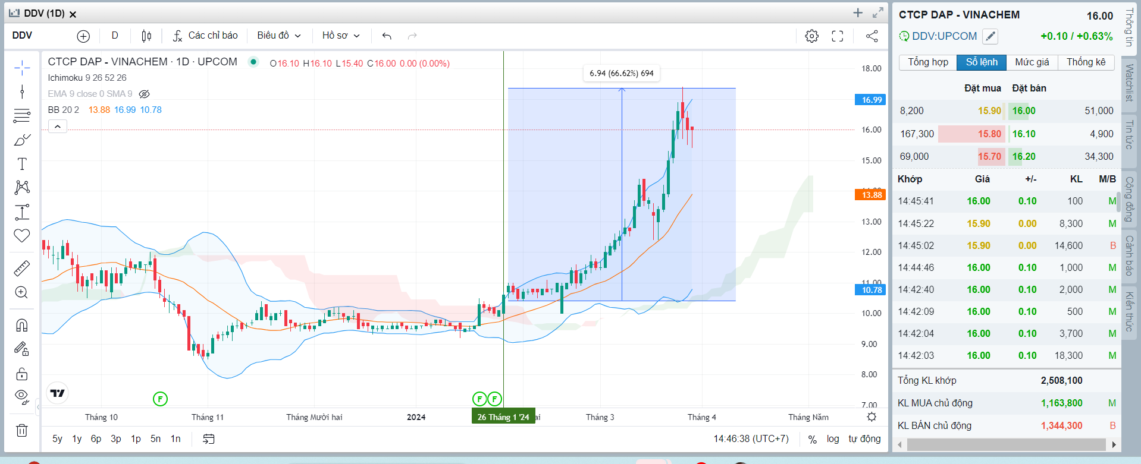Open Cộng đồng side tab

(1129, 199)
